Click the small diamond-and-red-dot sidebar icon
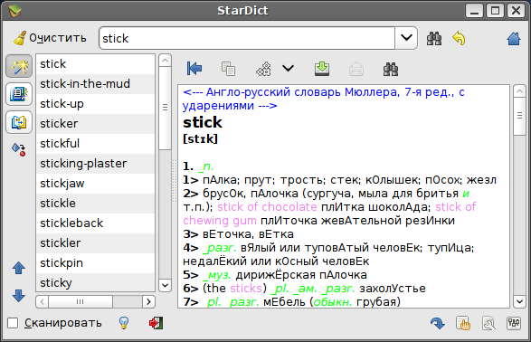Screen dimensions: 531x342 (x=19, y=149)
